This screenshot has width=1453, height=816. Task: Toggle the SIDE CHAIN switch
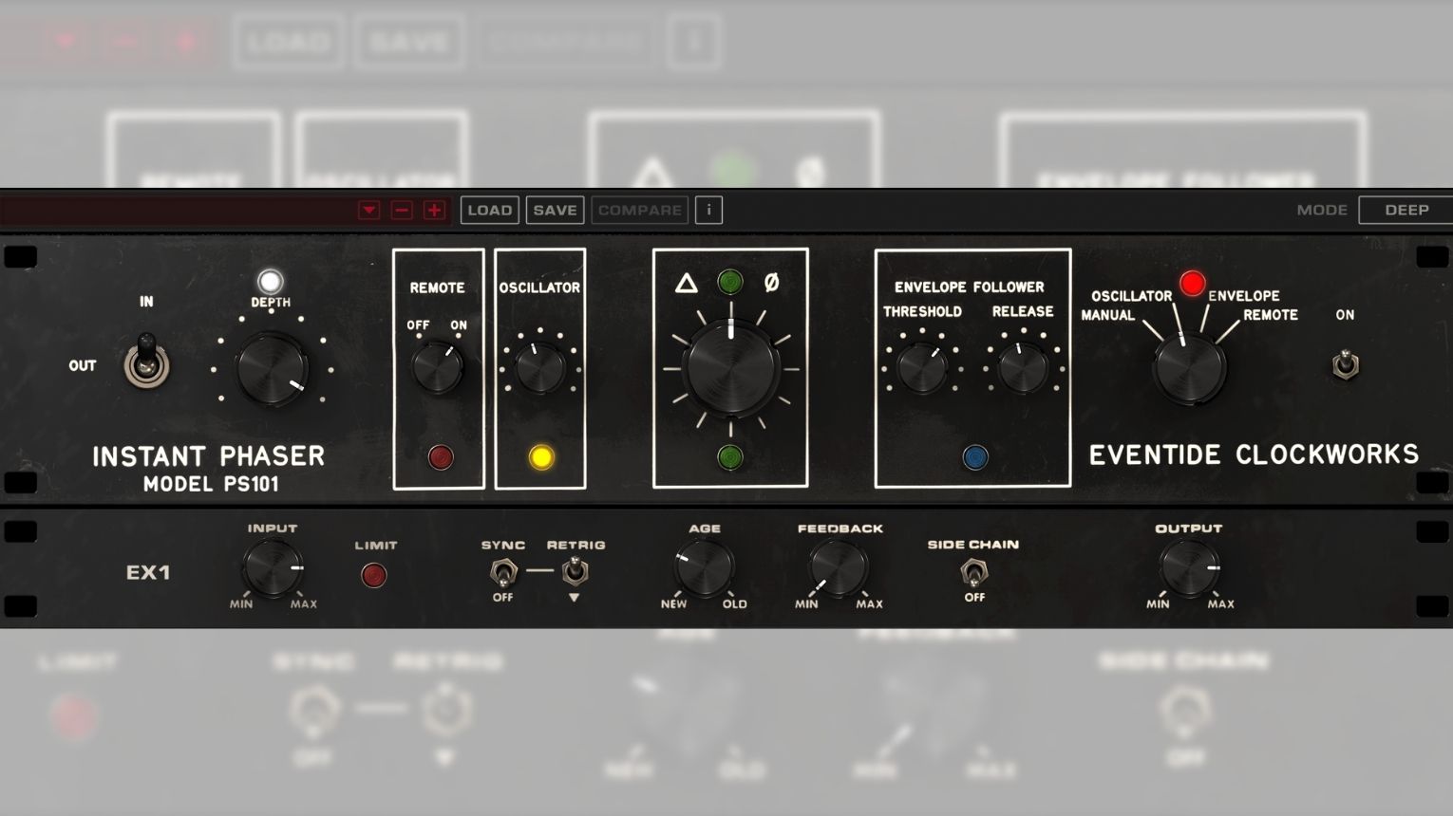(x=974, y=572)
